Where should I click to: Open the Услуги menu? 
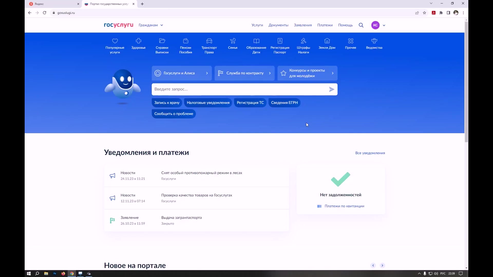[x=257, y=25]
